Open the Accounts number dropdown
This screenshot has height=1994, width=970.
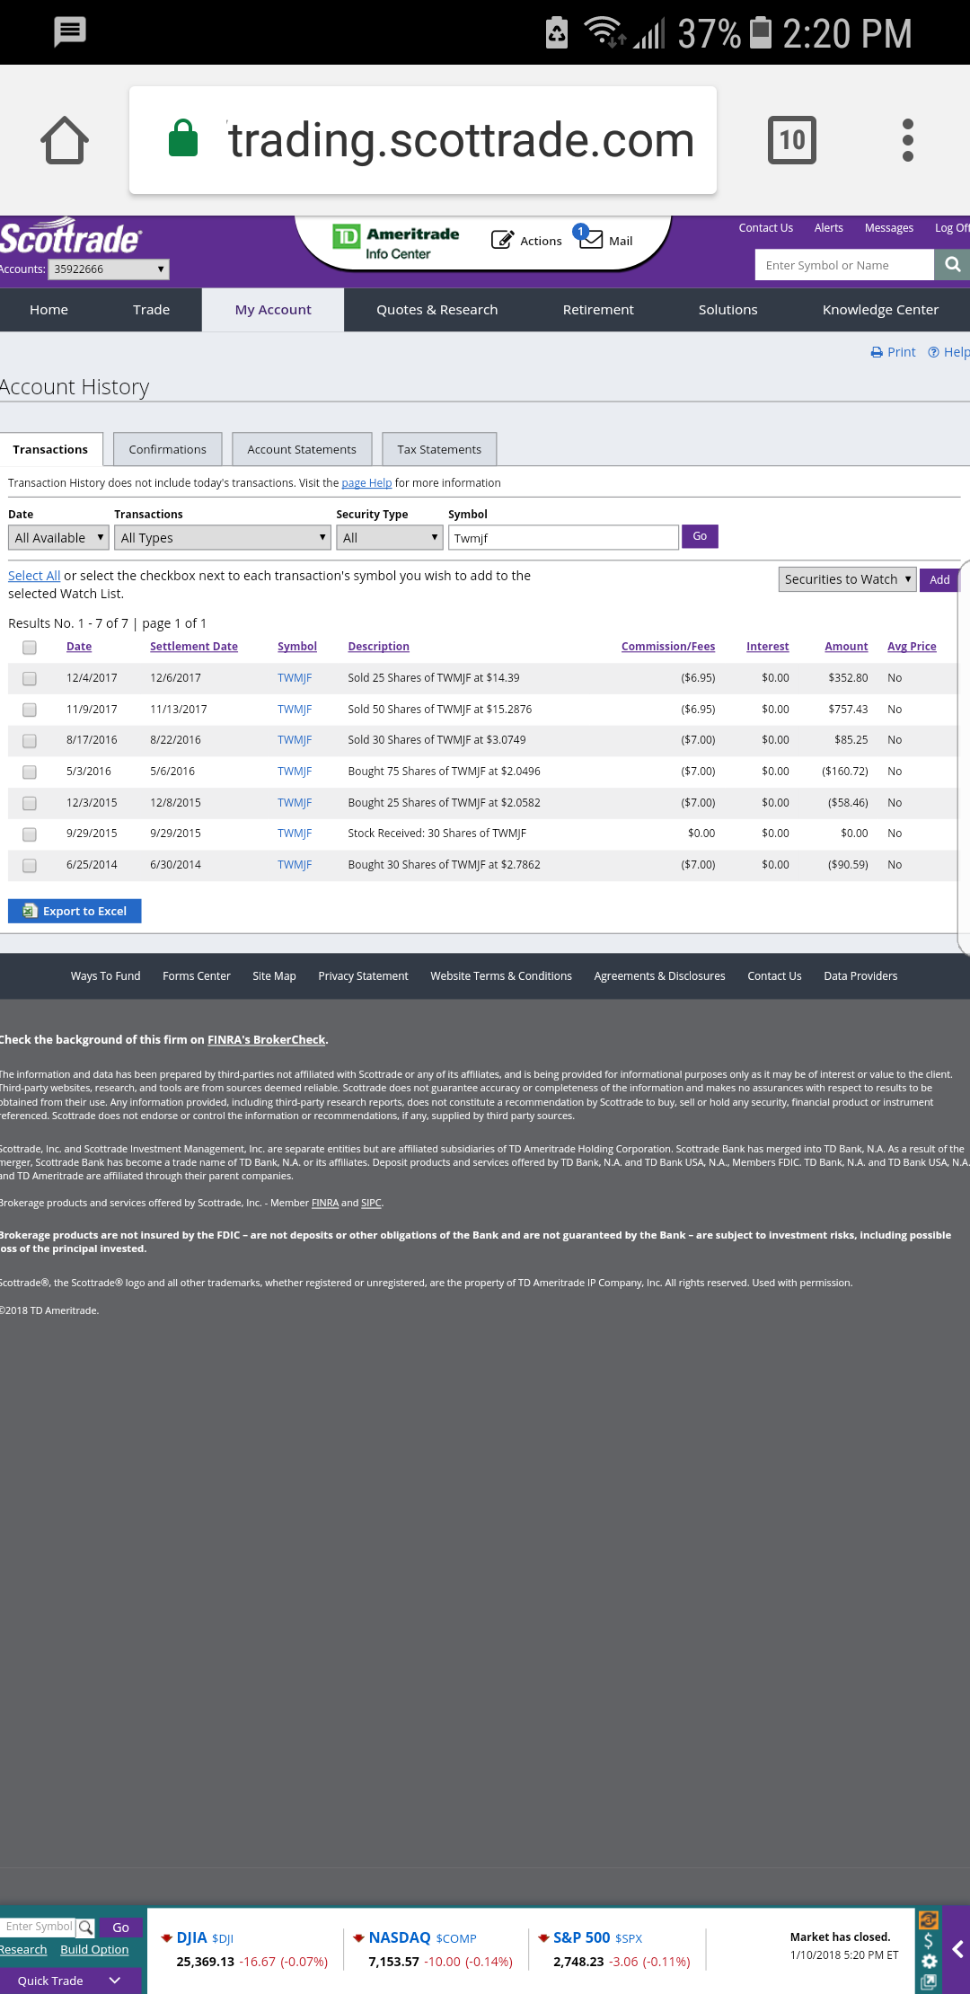(109, 269)
